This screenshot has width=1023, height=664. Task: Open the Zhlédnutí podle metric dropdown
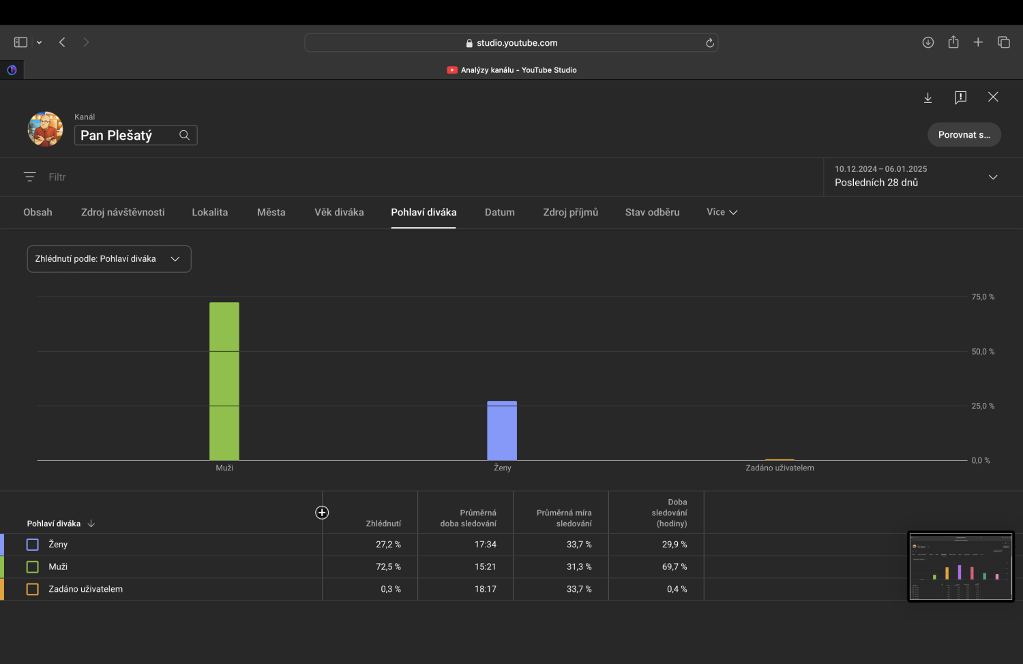click(109, 259)
